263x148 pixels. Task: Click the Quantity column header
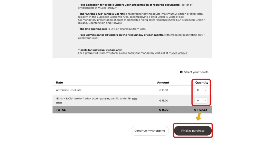202,83
